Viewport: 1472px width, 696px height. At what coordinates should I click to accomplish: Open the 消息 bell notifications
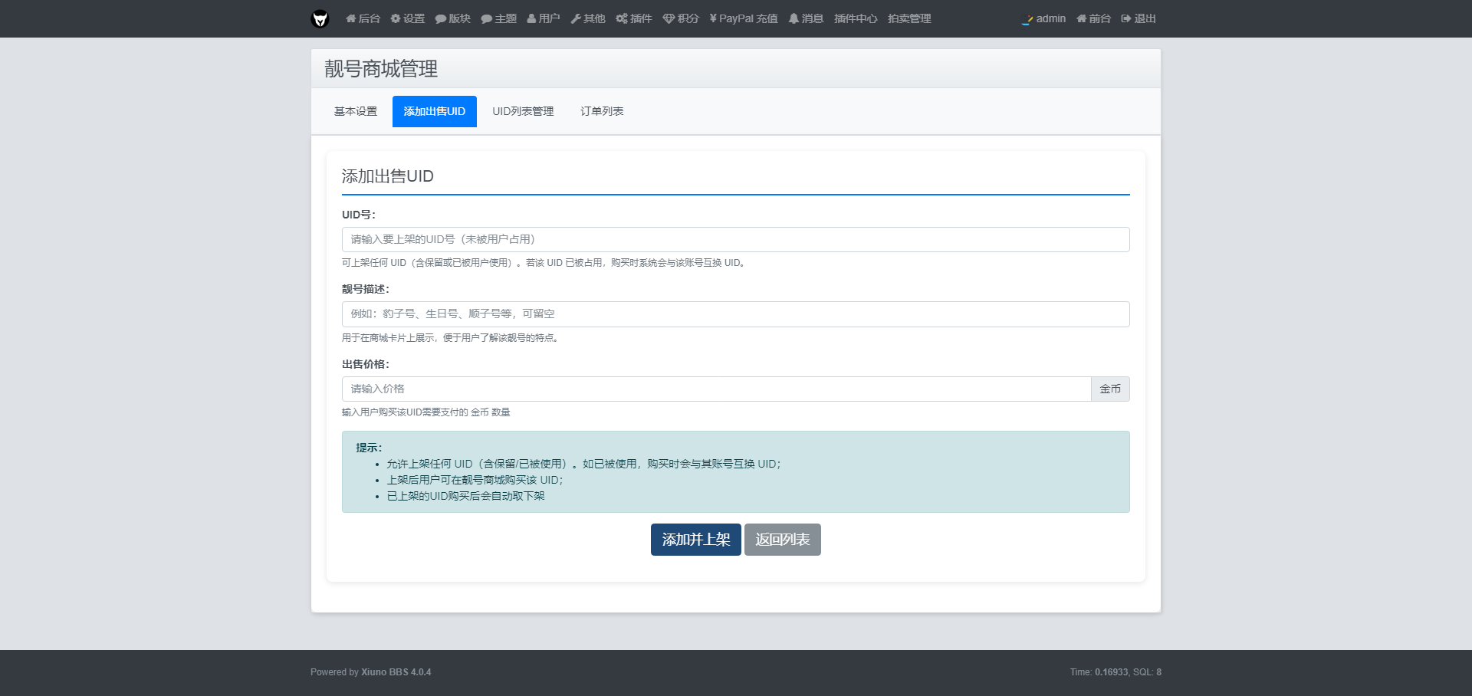click(806, 18)
